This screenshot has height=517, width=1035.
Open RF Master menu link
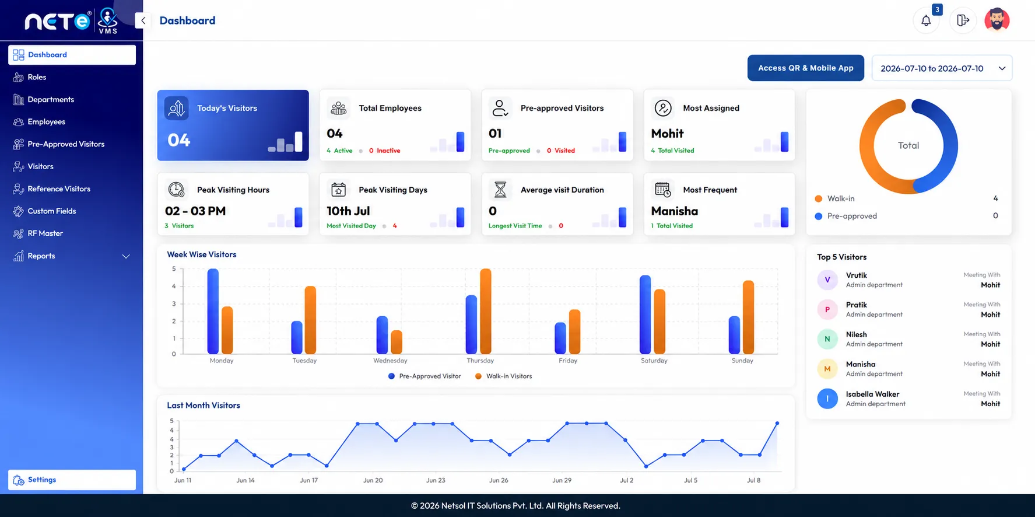click(x=45, y=233)
